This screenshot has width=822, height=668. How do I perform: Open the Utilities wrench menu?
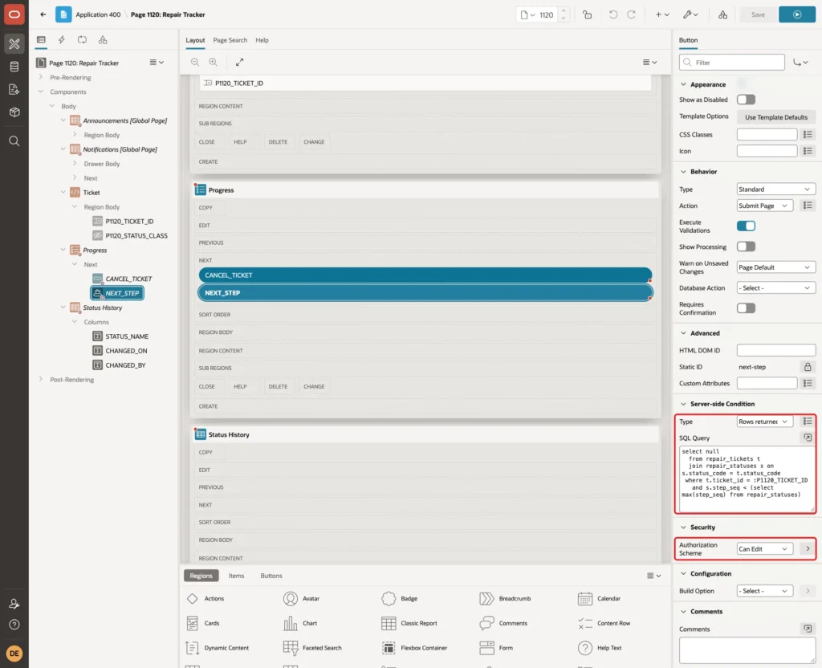(690, 14)
